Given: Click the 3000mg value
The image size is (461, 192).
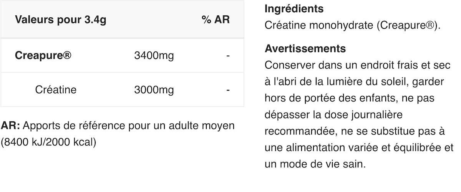Looking at the screenshot, I should (x=154, y=90).
